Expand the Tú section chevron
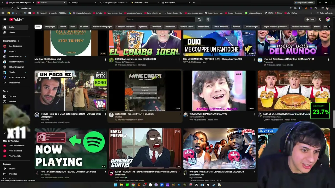Image resolution: width=335 pixels, height=188 pixels. pyautogui.click(x=7, y=91)
